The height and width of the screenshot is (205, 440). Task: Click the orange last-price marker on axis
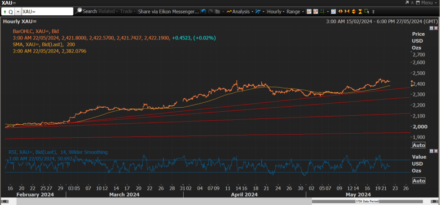click(412, 82)
